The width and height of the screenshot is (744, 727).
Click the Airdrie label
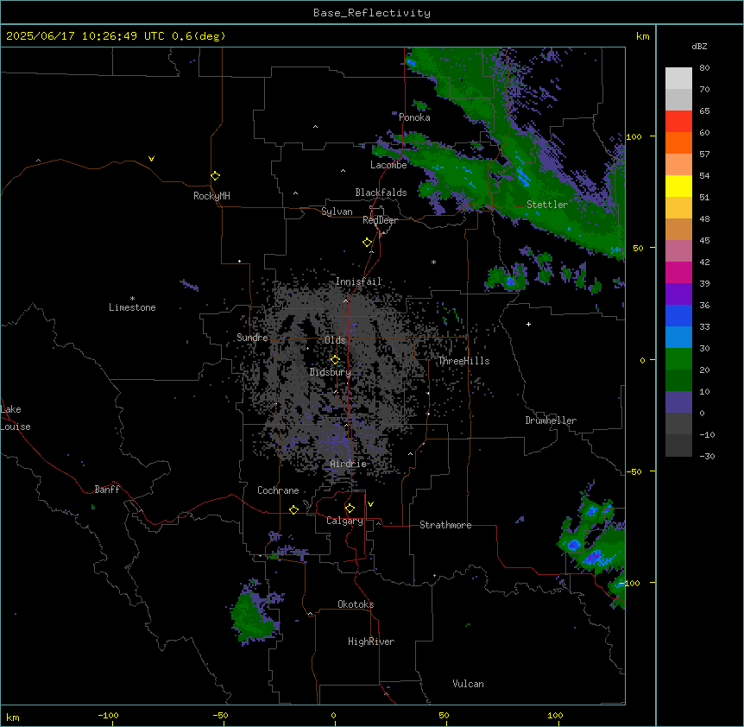[349, 464]
